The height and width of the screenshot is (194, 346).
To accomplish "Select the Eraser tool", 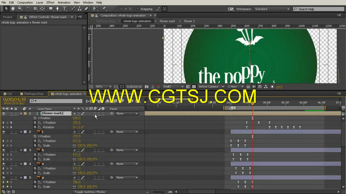I will (86, 9).
